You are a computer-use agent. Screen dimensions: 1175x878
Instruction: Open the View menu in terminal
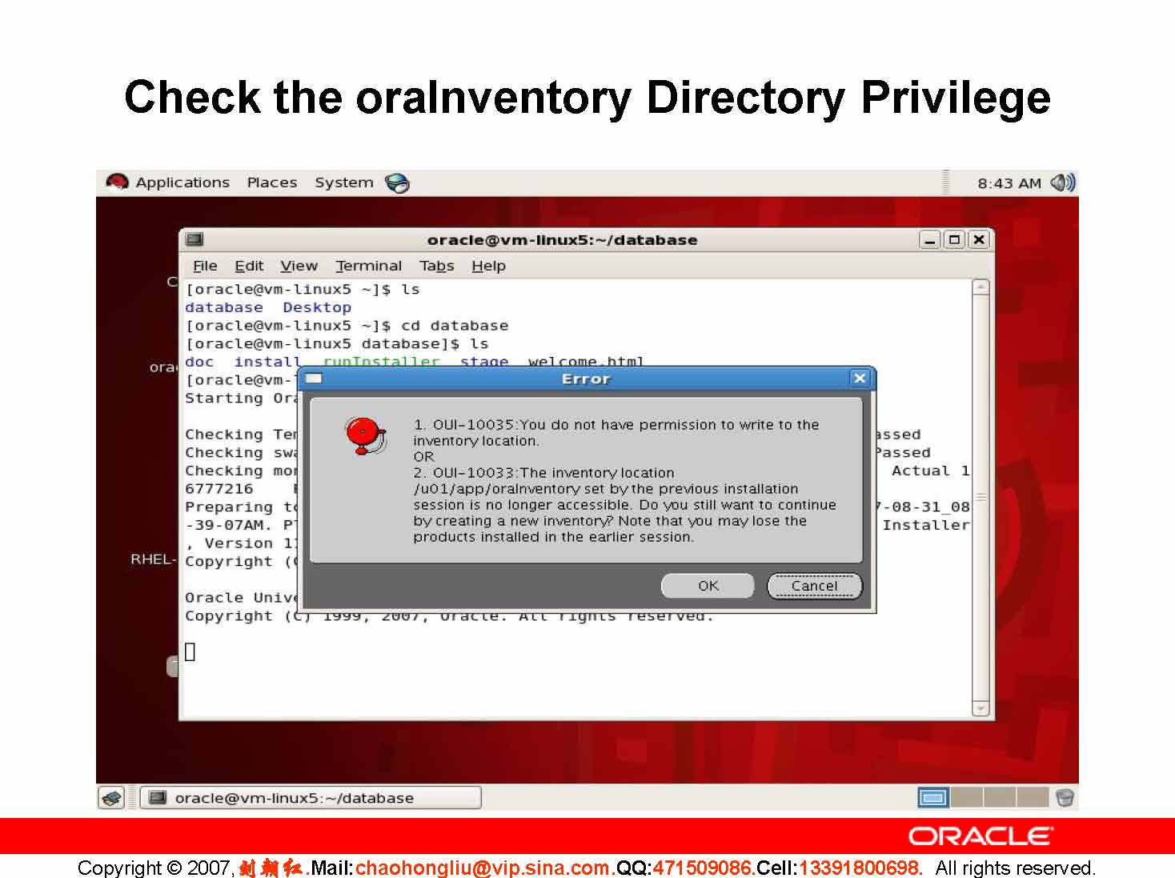coord(299,266)
